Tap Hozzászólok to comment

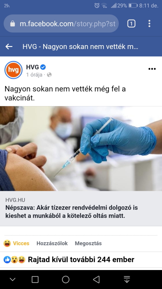click(x=52, y=243)
